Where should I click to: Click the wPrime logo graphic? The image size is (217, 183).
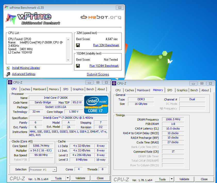click(x=33, y=19)
